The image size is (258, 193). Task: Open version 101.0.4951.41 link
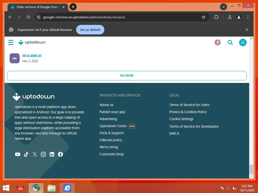(32, 56)
